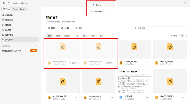Screen dimensions: 190x104
Task: Filter files by 表格
Action: (x=85, y=36)
